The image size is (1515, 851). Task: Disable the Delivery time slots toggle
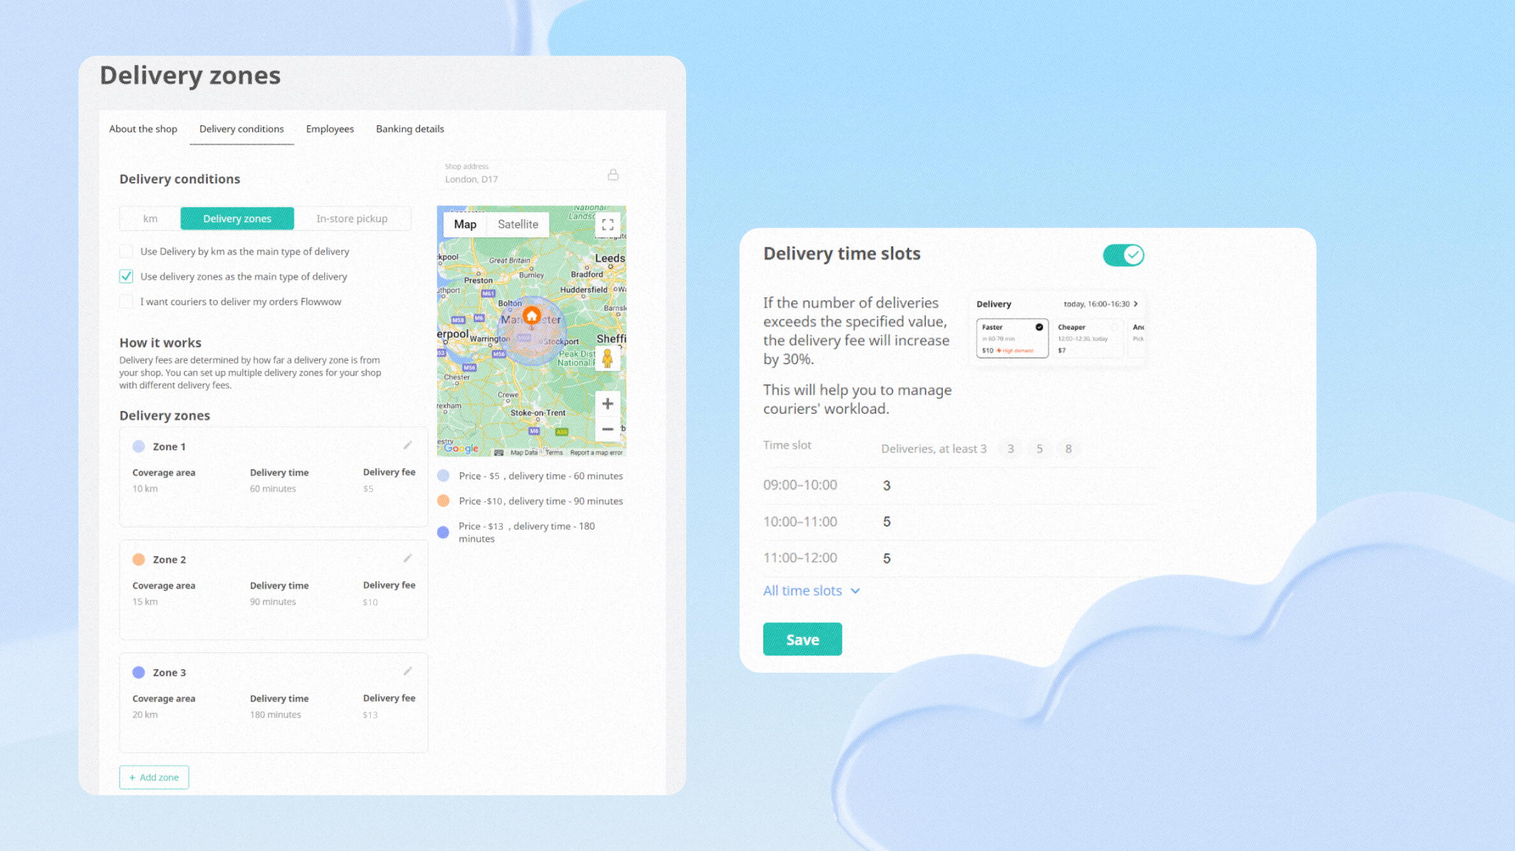pyautogui.click(x=1123, y=255)
